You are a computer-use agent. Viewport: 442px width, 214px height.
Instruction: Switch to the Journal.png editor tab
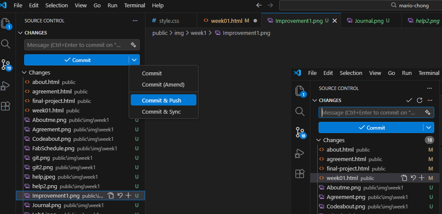pyautogui.click(x=369, y=20)
